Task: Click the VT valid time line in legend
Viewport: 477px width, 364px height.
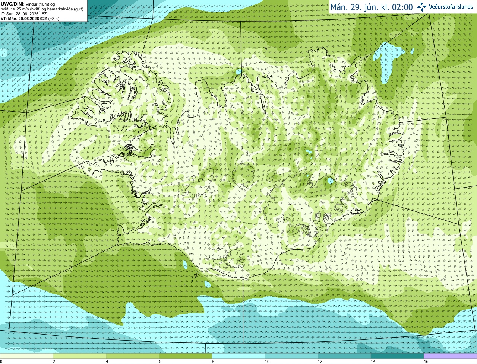Action: coord(30,19)
